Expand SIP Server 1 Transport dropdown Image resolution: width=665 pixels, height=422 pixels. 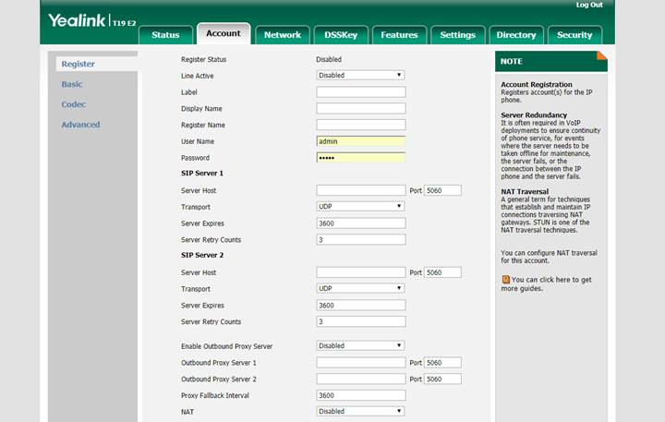[x=360, y=206]
